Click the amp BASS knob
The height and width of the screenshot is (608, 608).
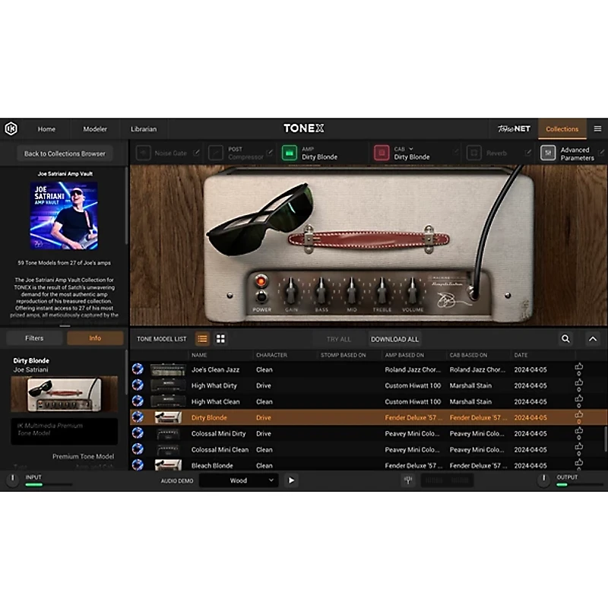(321, 290)
